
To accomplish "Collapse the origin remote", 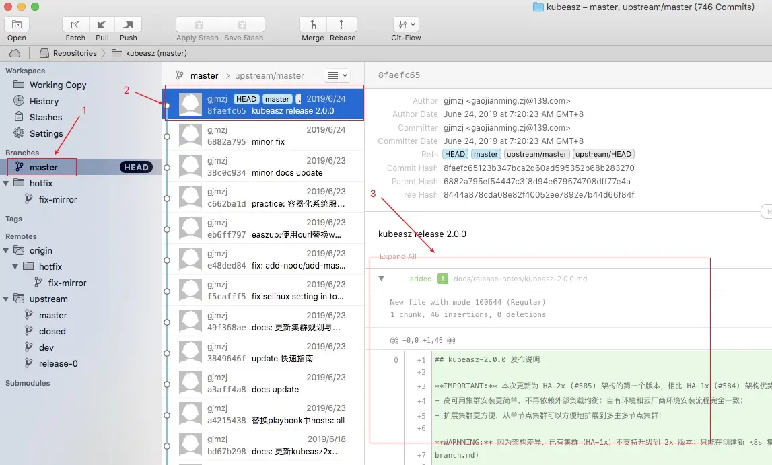I will [x=6, y=250].
